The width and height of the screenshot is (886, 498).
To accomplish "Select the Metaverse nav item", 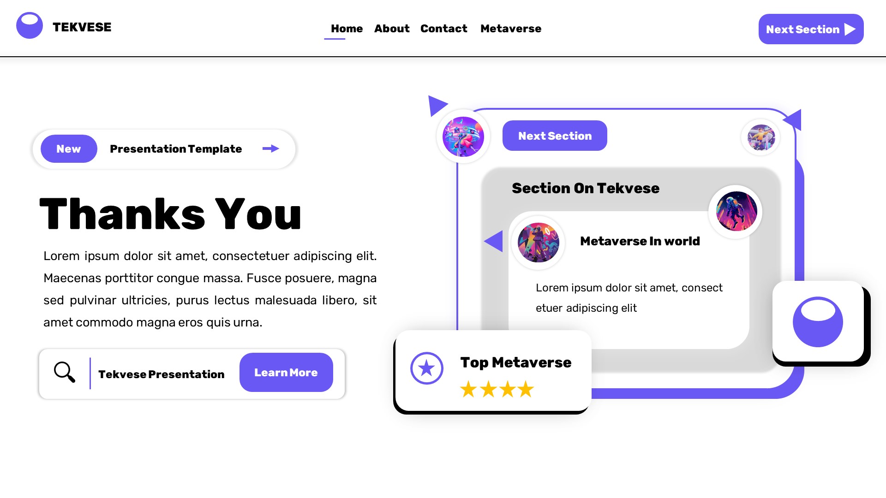I will coord(511,29).
